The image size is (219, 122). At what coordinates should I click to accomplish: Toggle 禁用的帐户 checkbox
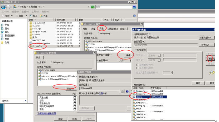137,65
